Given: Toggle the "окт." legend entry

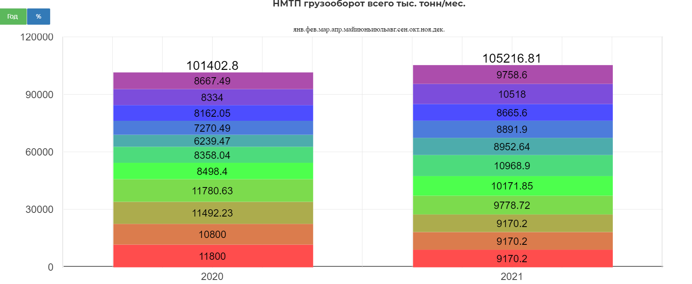Looking at the screenshot, I should tap(415, 29).
